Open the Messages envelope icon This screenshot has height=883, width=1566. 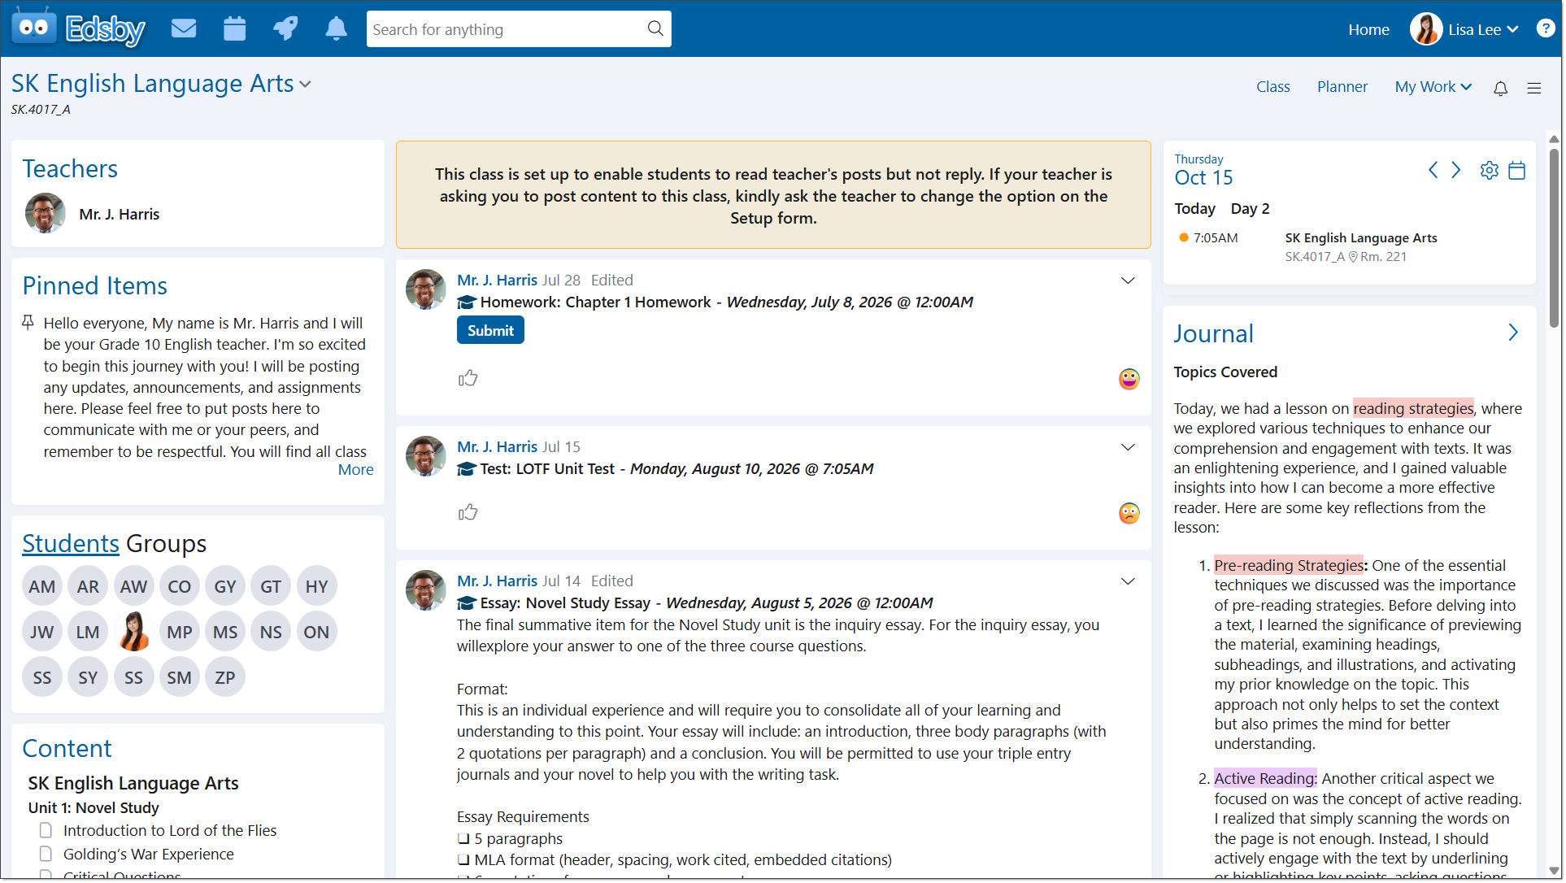click(184, 29)
